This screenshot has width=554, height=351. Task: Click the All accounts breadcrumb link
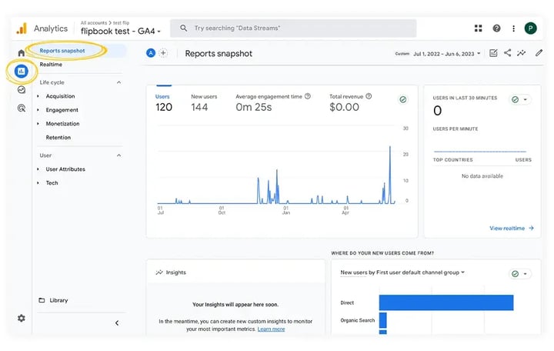[x=94, y=22]
